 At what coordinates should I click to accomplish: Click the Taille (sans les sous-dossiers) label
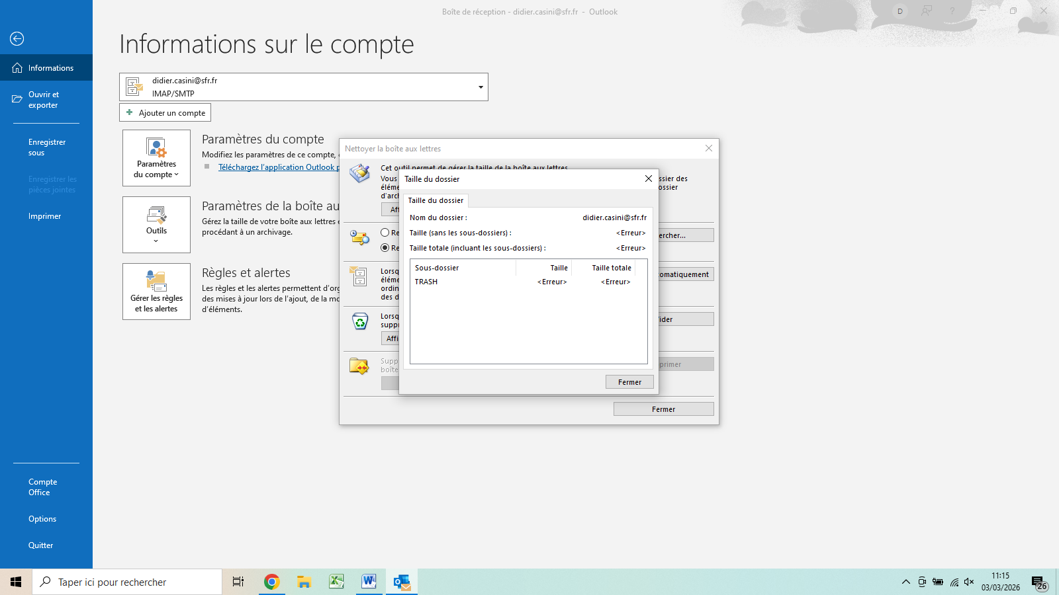coord(461,233)
